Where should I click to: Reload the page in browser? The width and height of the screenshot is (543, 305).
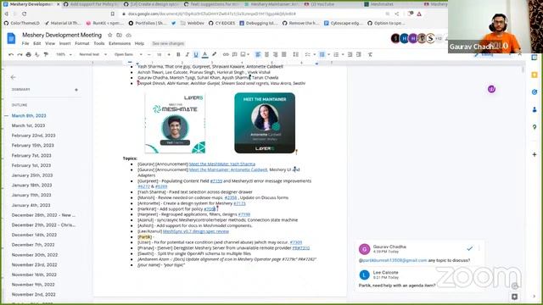pos(25,14)
